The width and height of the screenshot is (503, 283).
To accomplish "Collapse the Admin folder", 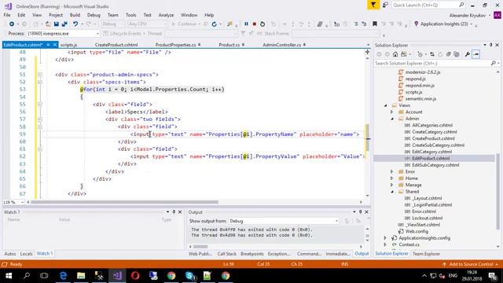I will tap(391, 119).
